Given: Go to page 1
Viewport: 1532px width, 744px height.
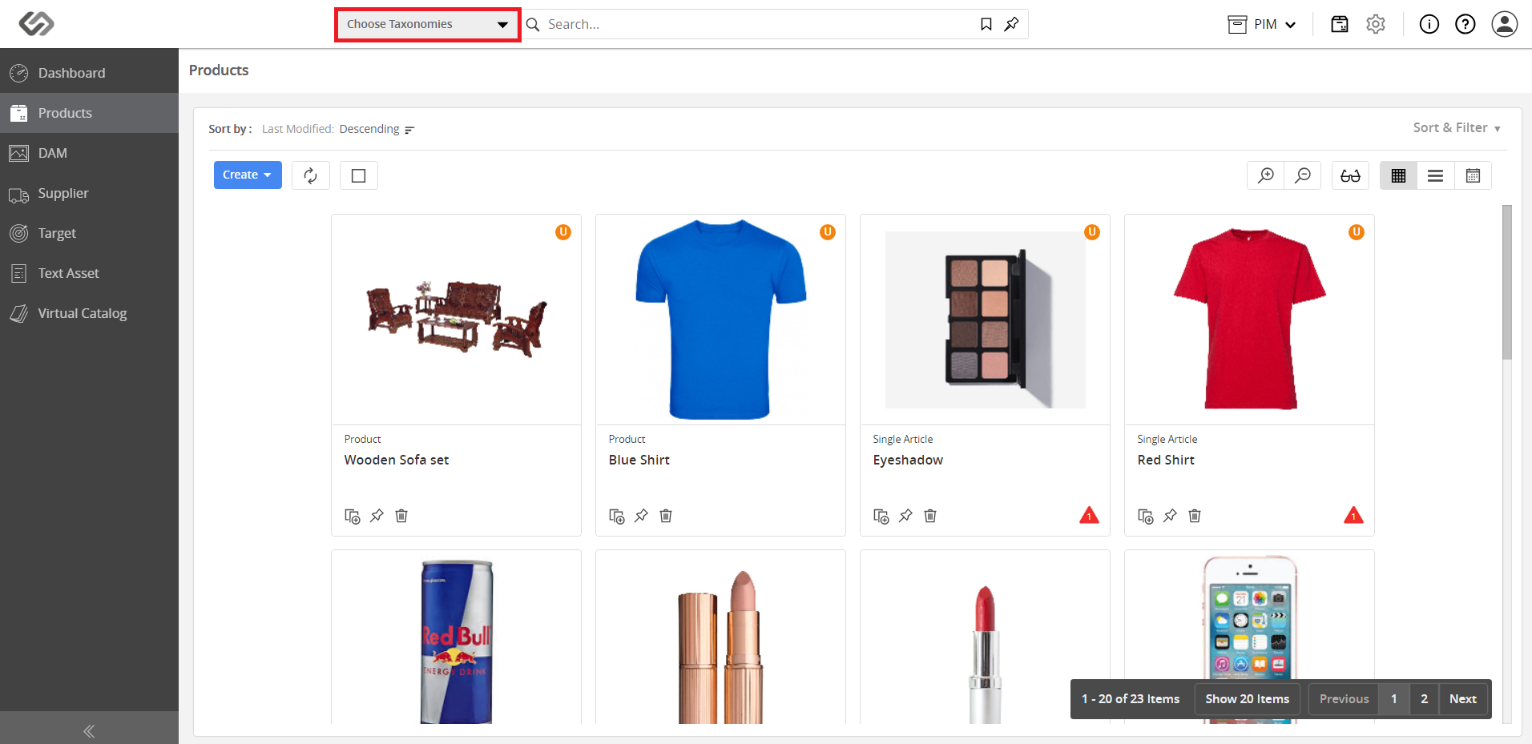Looking at the screenshot, I should tap(1394, 699).
